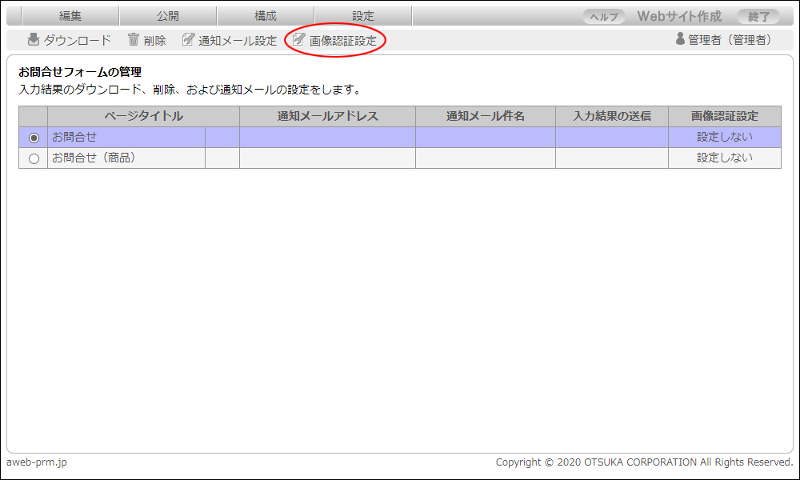Click the image authentication settings pencil icon

tap(299, 40)
